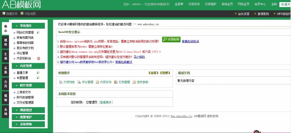Select 普通文章 in the sidebar
This screenshot has height=133, width=291.
[22, 72]
